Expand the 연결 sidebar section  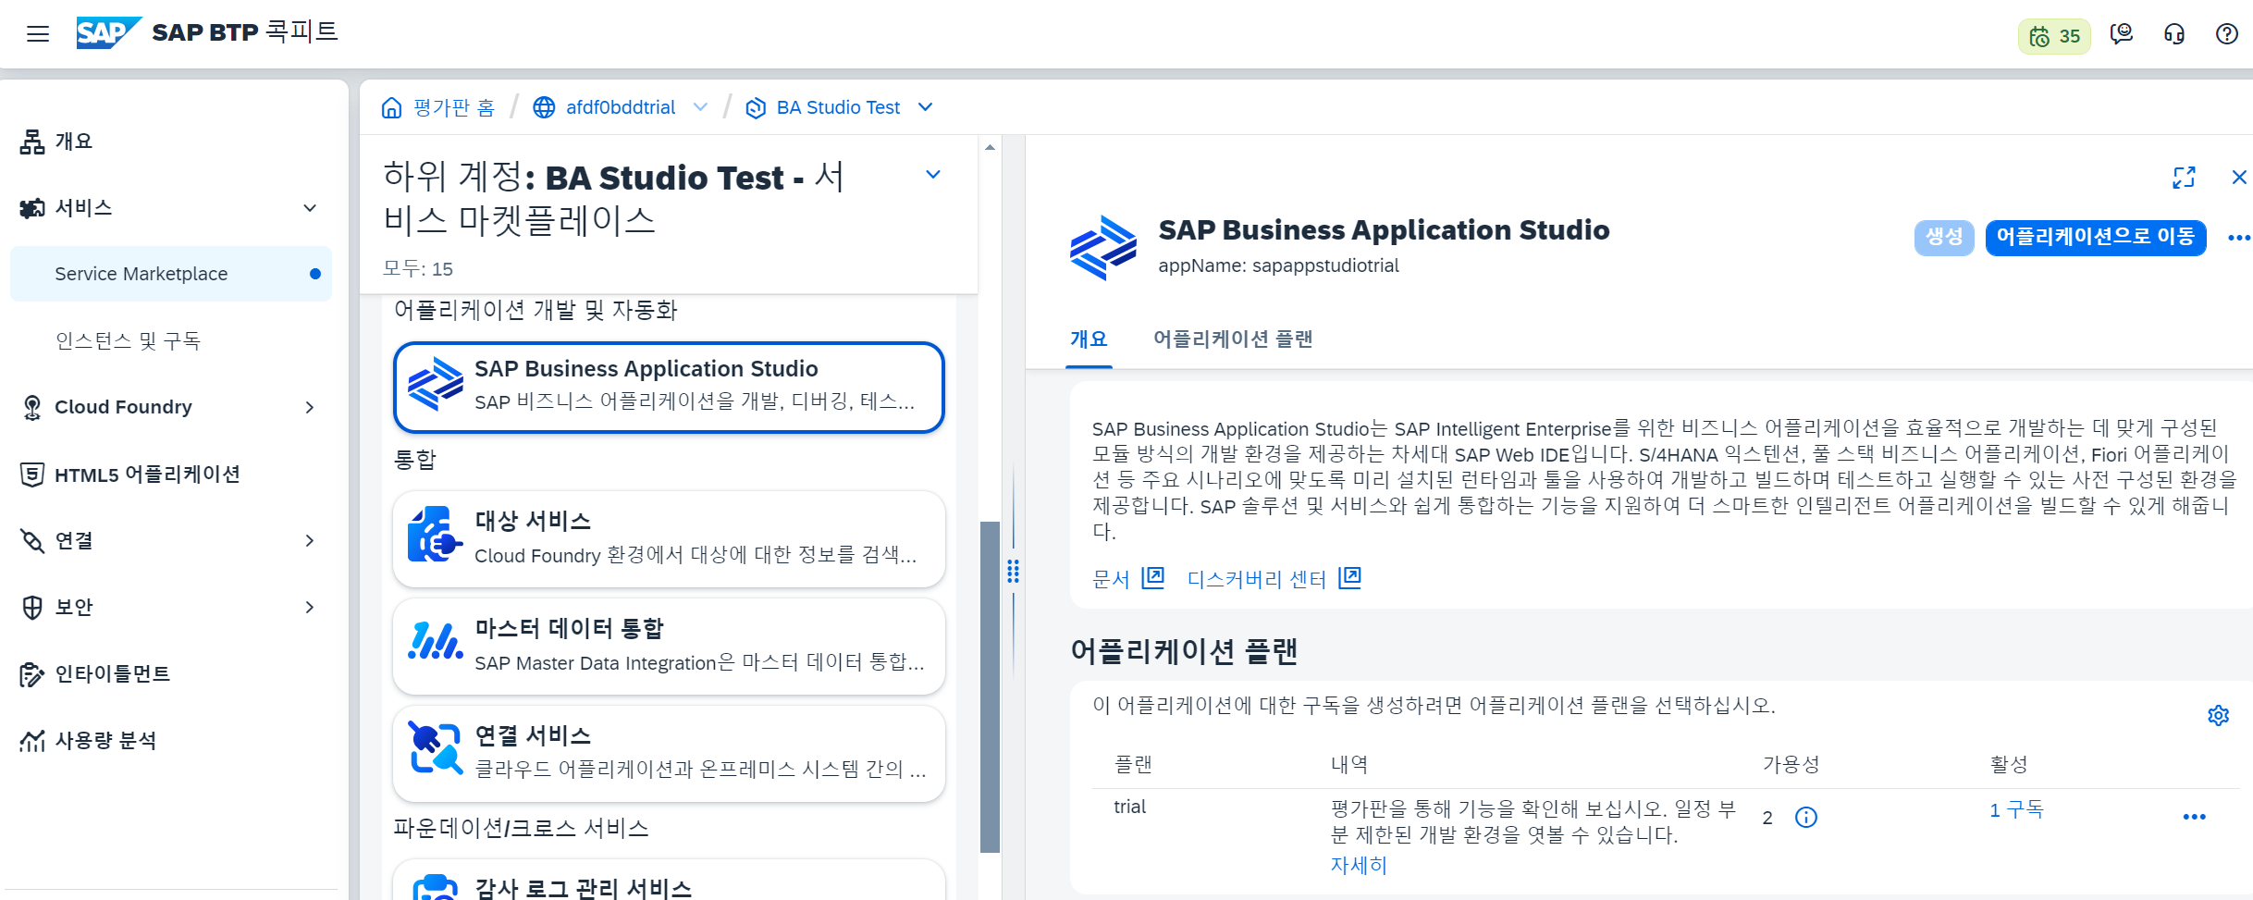(311, 540)
